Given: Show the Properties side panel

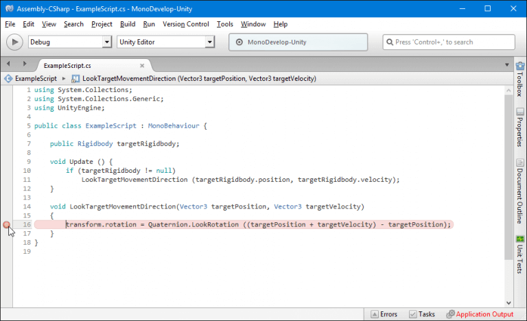Looking at the screenshot, I should click(x=519, y=127).
